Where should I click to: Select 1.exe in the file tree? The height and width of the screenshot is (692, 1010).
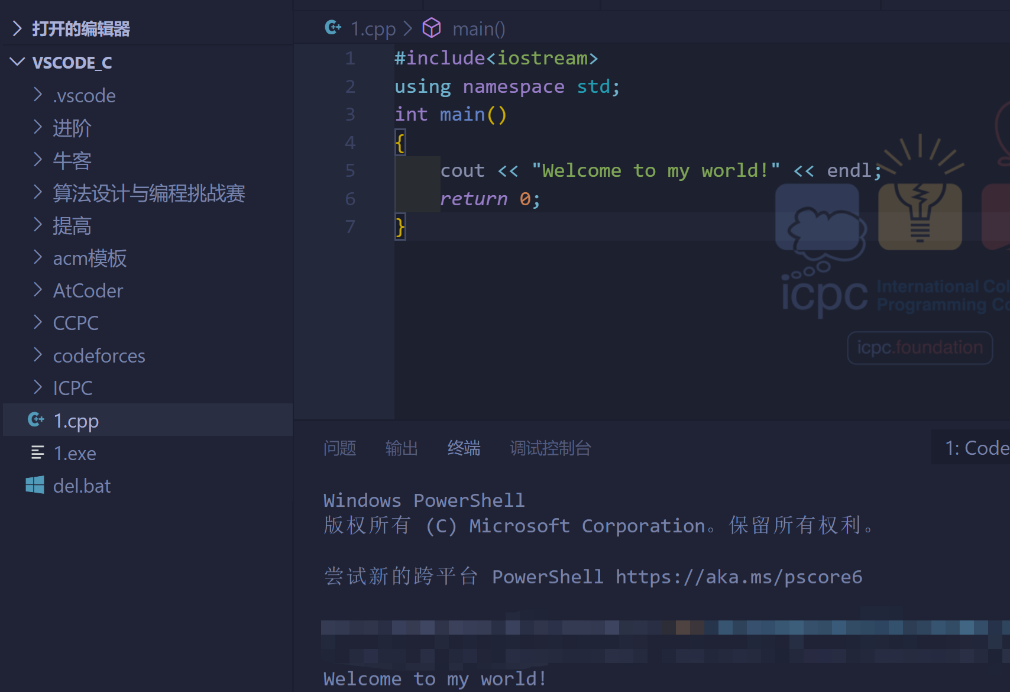148,453
